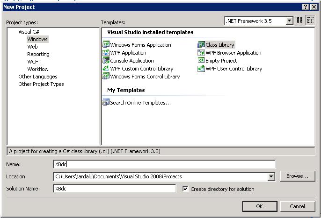Click into the project Name field

tap(164, 164)
